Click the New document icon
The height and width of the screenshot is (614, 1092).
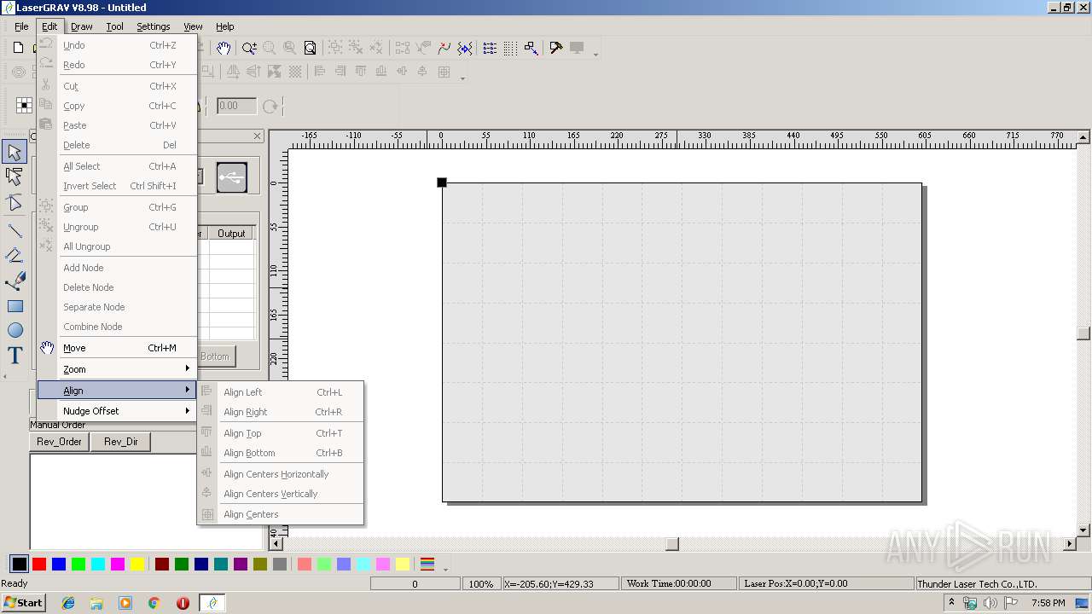click(18, 48)
